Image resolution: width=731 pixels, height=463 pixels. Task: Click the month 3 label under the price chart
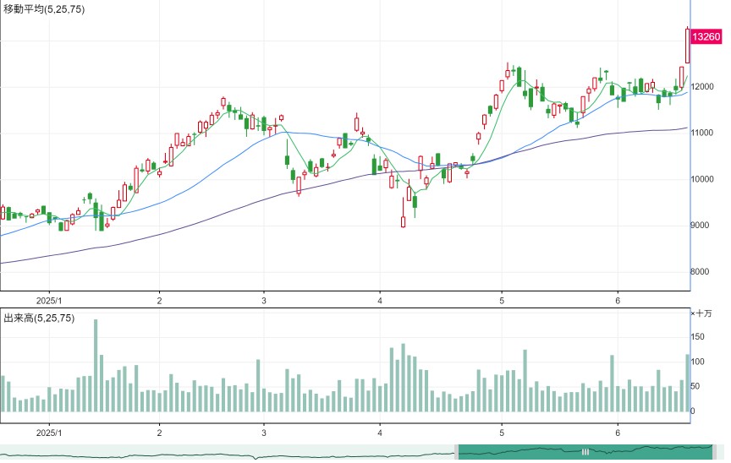tap(264, 301)
